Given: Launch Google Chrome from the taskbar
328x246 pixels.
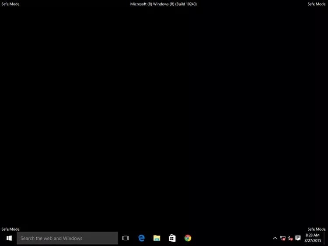Looking at the screenshot, I should pos(188,238).
